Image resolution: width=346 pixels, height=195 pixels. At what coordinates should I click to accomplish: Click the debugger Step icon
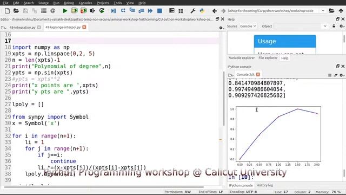[123, 11]
